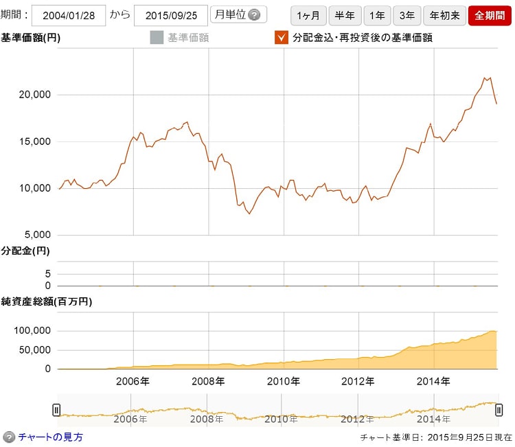
Task: Click the start date field 2004/01/28
Action: tap(69, 15)
